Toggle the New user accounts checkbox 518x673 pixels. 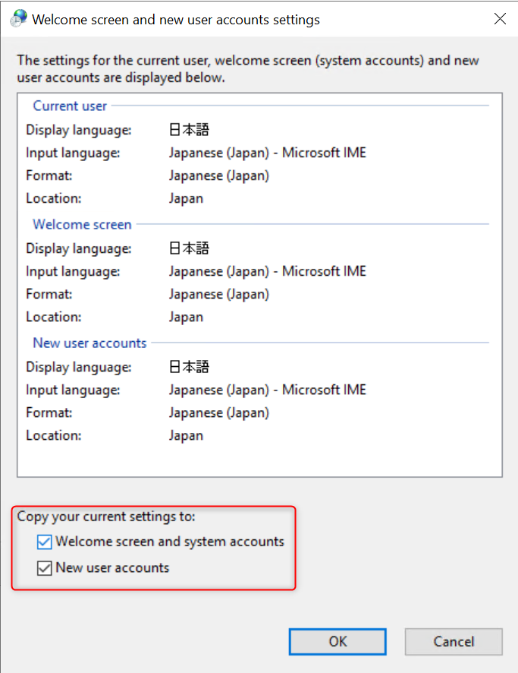pos(45,568)
